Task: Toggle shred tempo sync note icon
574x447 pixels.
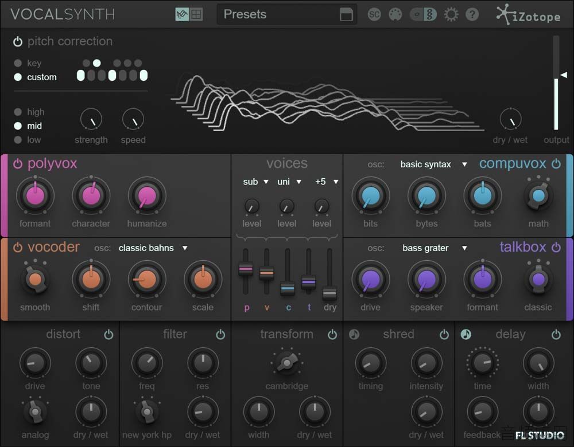Action: click(354, 335)
